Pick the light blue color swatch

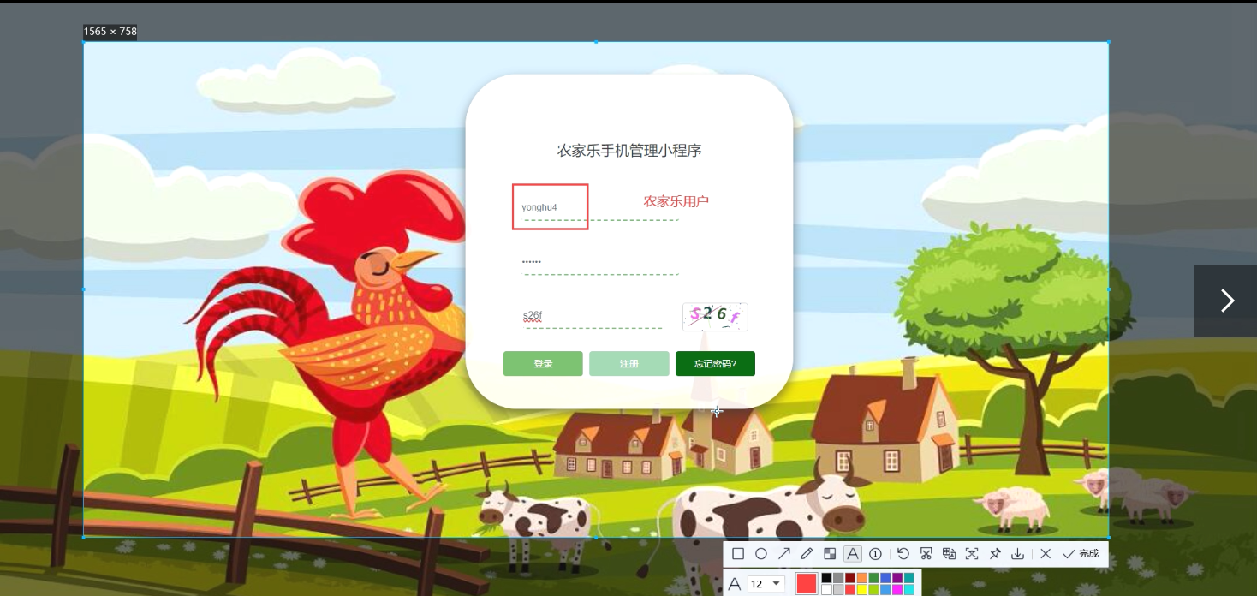(x=885, y=589)
